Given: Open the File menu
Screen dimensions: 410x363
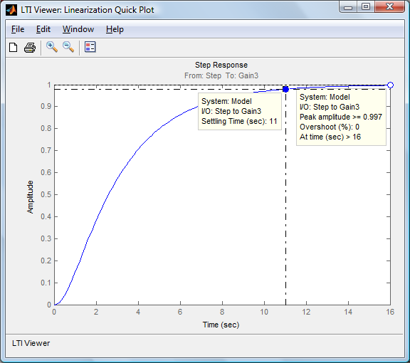Looking at the screenshot, I should 18,29.
